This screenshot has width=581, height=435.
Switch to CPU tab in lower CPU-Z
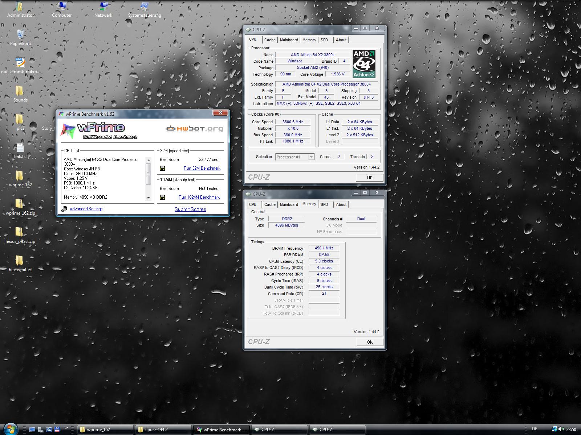coord(253,204)
